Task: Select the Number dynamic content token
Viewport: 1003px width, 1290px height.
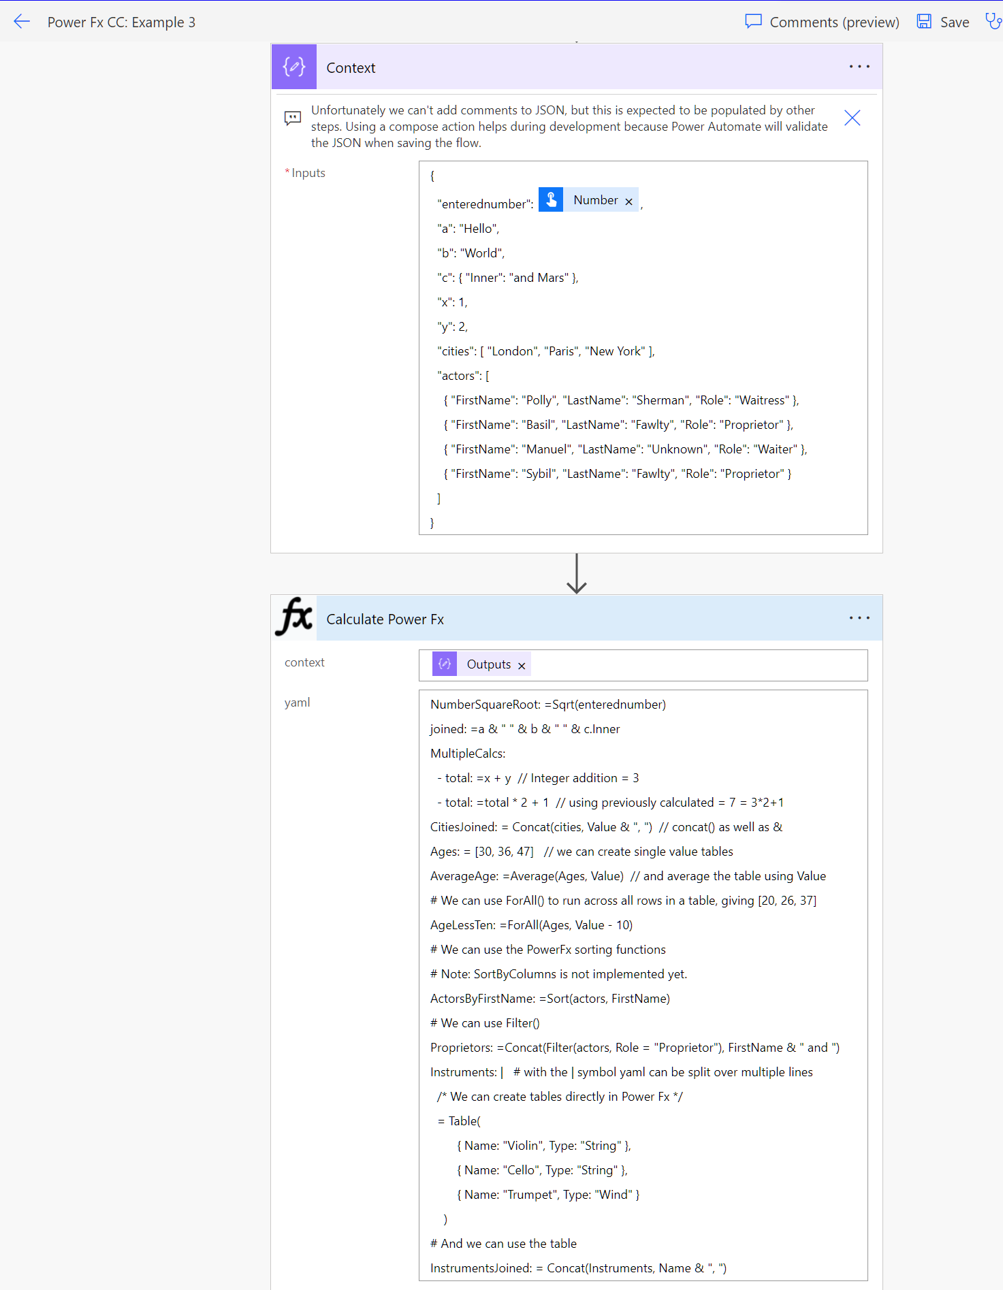Action: (x=588, y=199)
